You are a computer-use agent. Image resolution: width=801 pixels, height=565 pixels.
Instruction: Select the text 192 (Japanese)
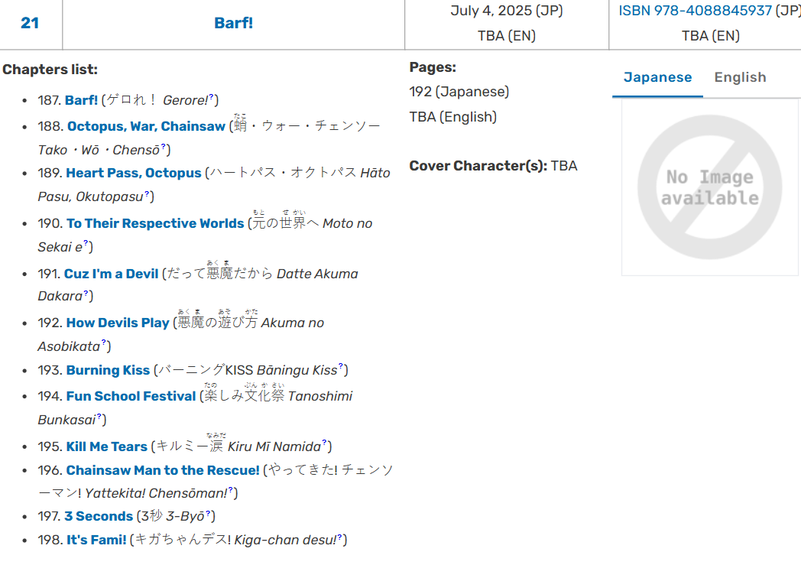coord(459,92)
